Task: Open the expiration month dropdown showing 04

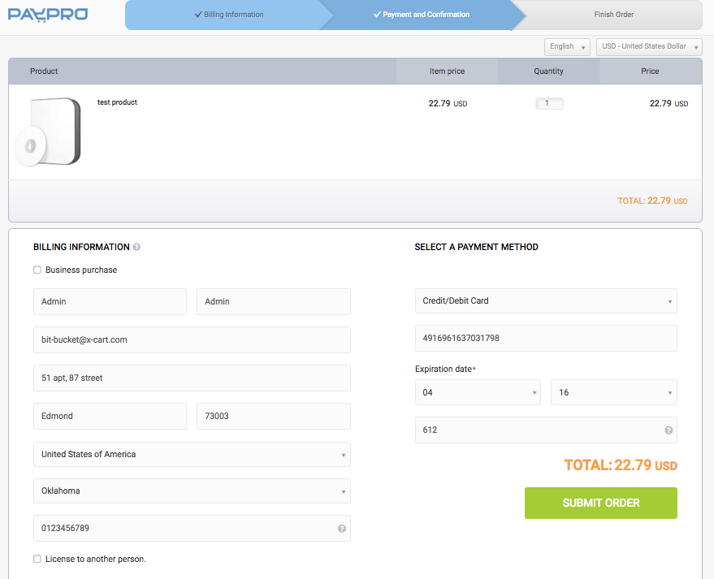Action: pyautogui.click(x=478, y=392)
